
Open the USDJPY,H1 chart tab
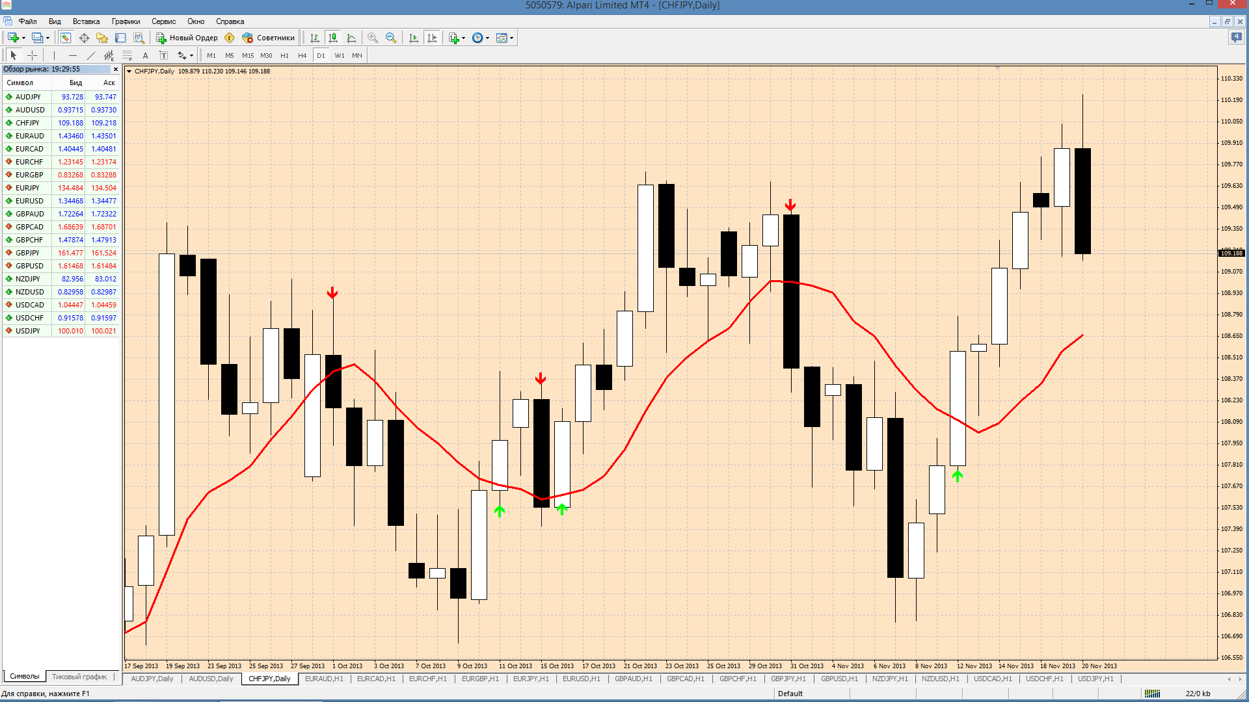click(1095, 679)
